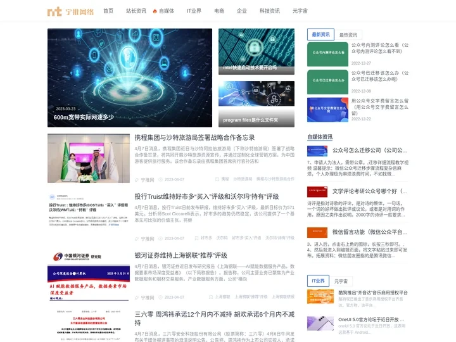Click the orange 酷狗 article thumbnail

(x=320, y=296)
